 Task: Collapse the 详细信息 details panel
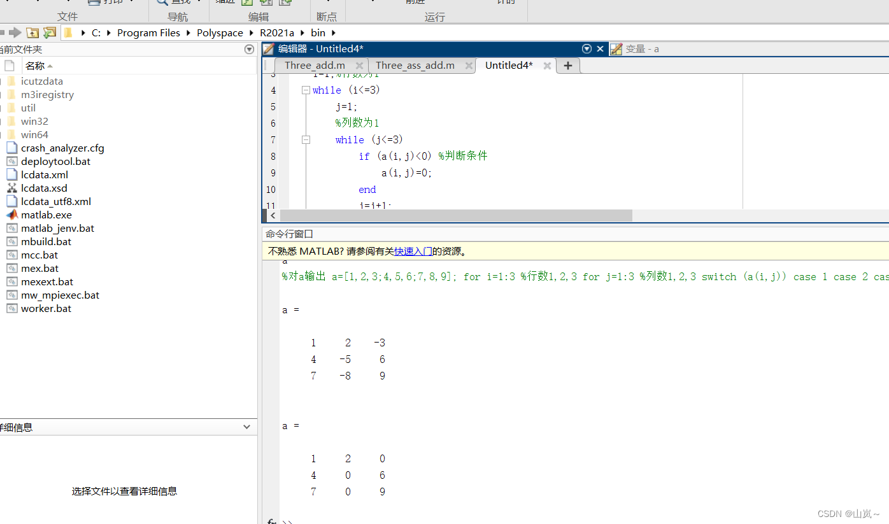coord(247,428)
